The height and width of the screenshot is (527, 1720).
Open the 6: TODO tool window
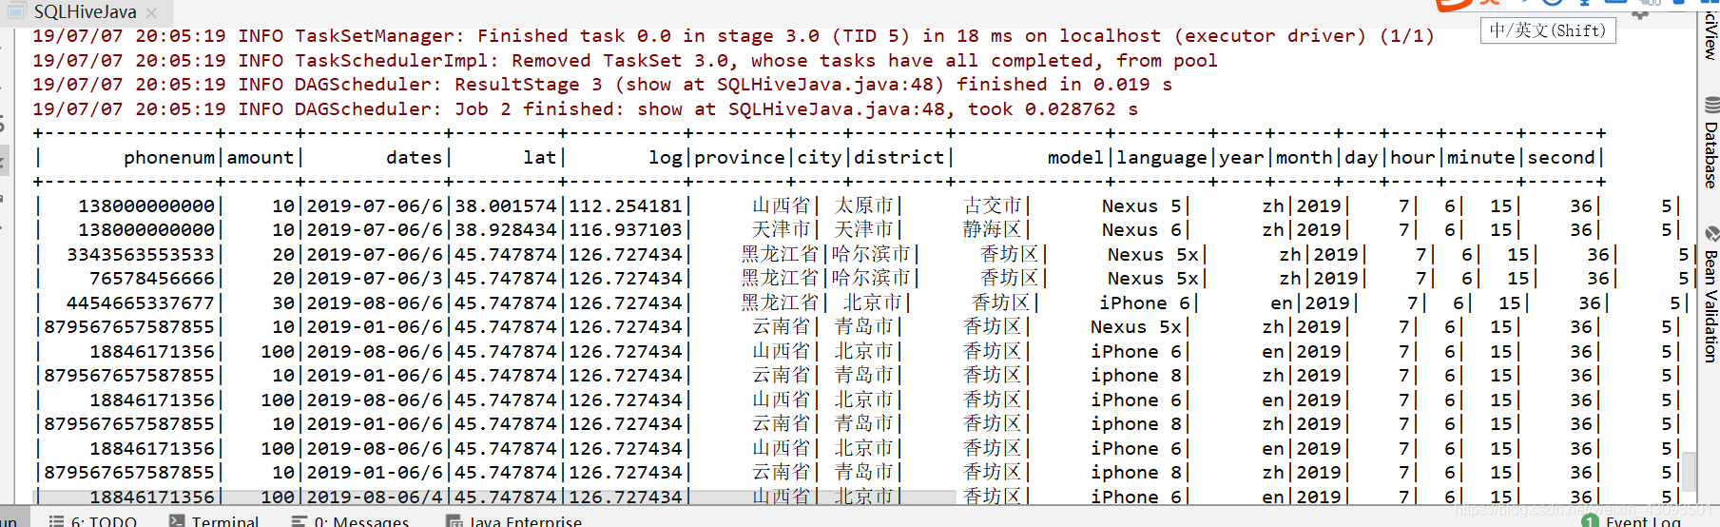[93, 520]
